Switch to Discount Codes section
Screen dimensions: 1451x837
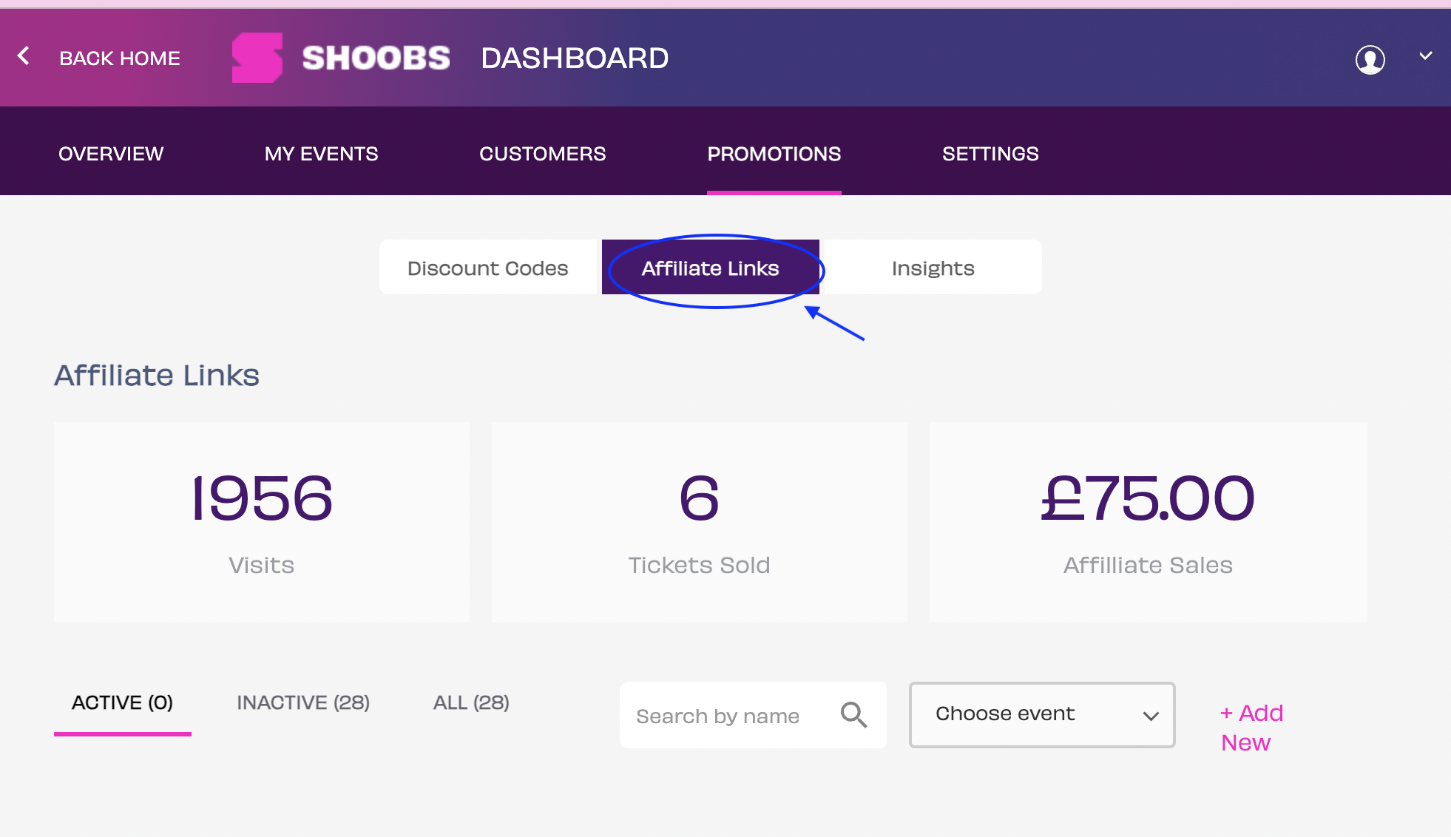[487, 268]
